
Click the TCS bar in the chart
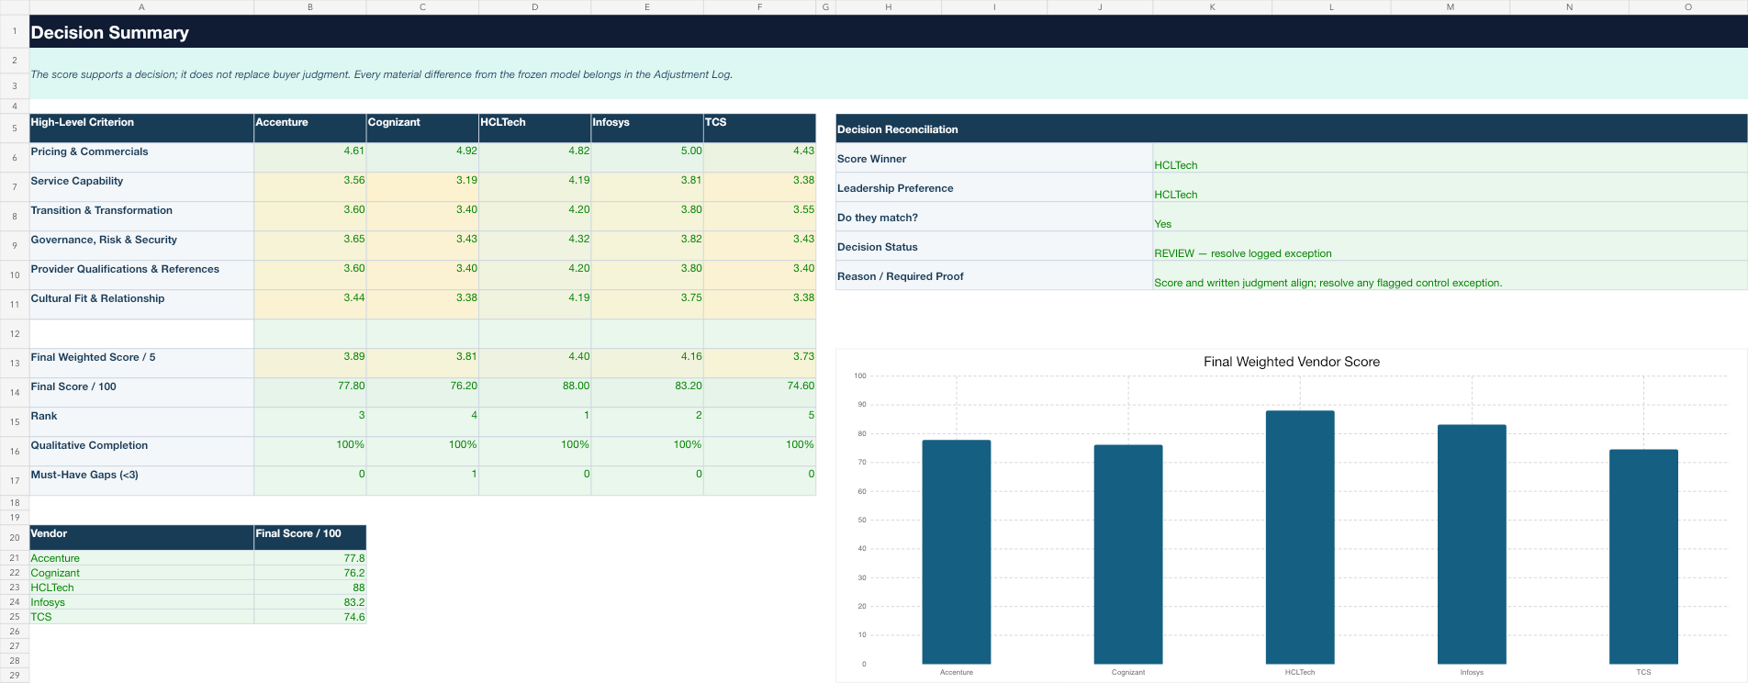(x=1643, y=556)
